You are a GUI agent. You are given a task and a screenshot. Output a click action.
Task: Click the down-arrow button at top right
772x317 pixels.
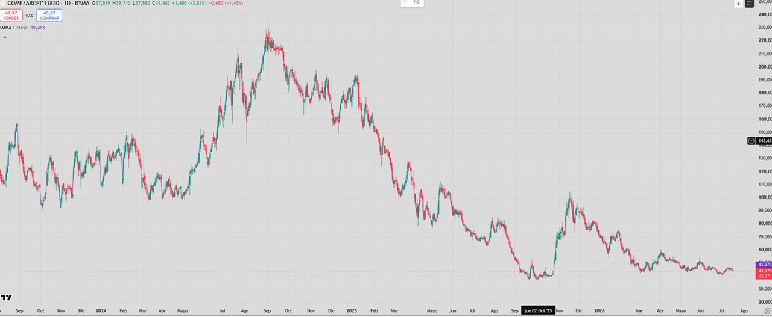pos(739,3)
